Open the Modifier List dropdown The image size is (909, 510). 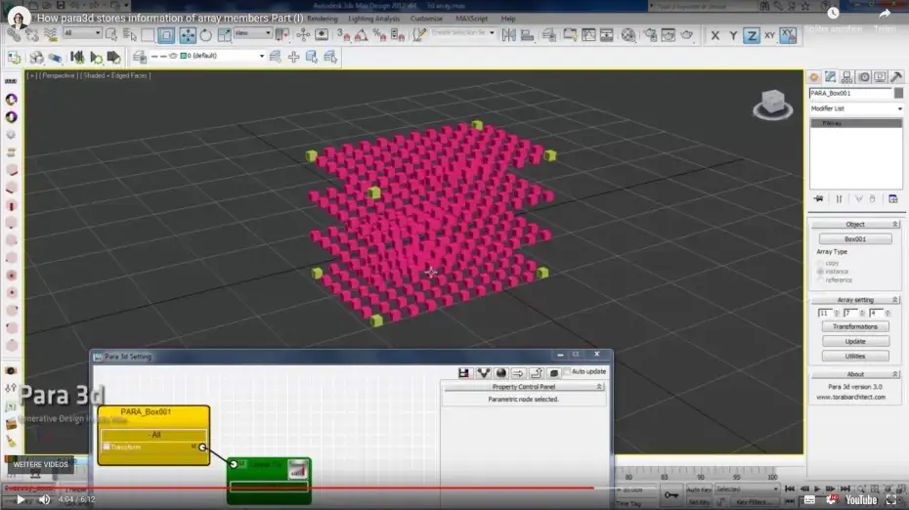(855, 108)
